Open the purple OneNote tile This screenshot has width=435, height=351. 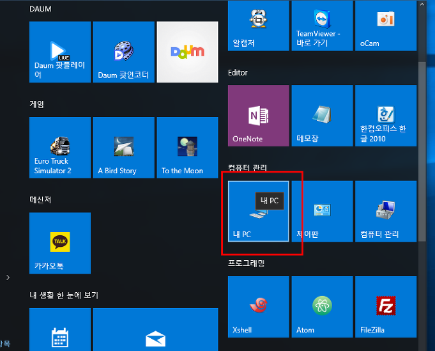click(x=259, y=116)
